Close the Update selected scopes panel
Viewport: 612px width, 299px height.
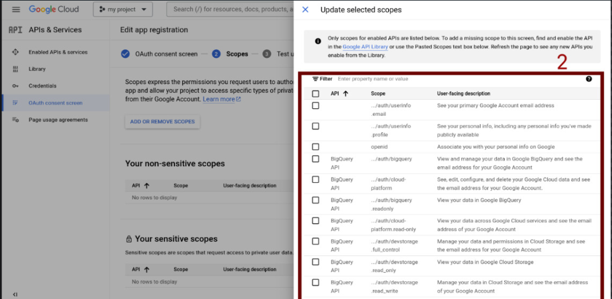305,10
